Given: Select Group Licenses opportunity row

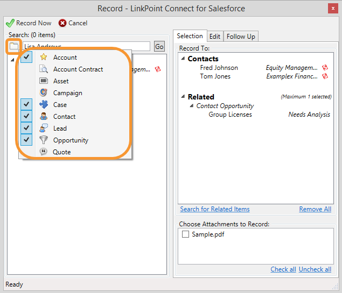Looking at the screenshot, I should click(256, 115).
